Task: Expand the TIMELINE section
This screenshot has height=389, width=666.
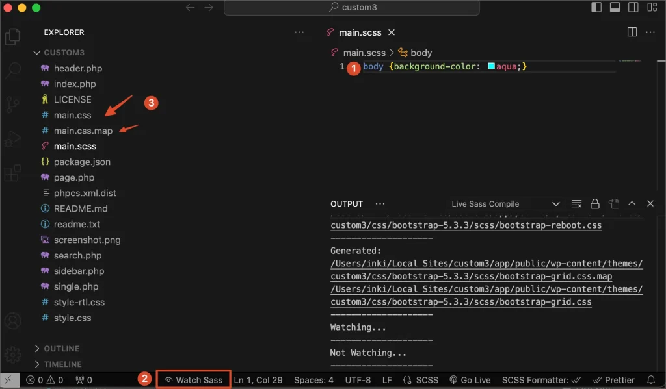Action: [62, 364]
